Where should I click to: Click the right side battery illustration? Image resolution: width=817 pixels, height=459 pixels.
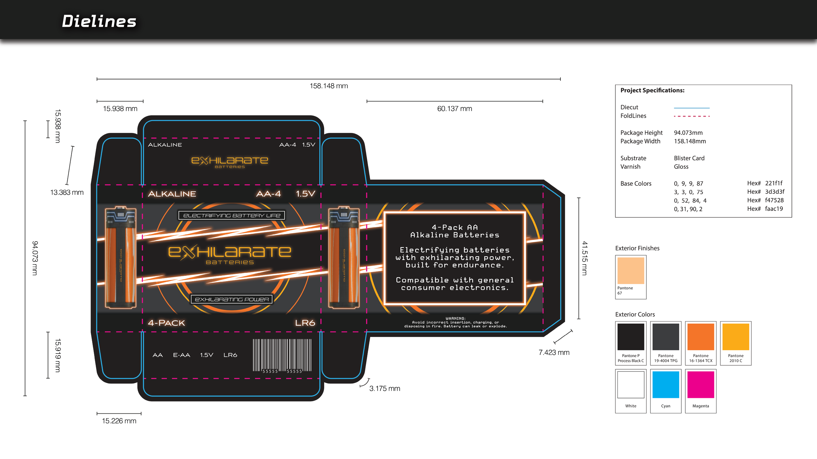click(343, 257)
